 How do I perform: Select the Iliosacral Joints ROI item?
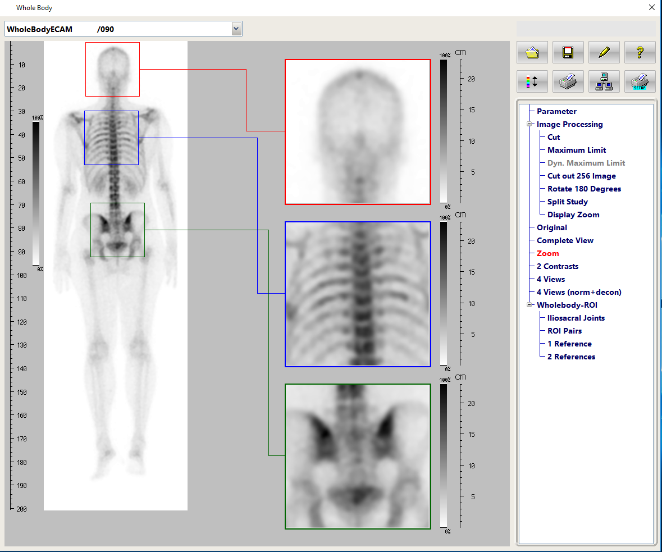click(576, 318)
